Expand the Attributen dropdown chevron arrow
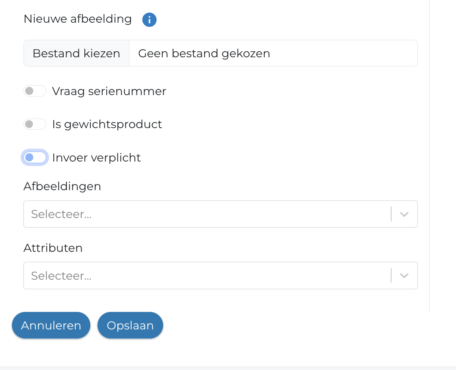 point(404,276)
